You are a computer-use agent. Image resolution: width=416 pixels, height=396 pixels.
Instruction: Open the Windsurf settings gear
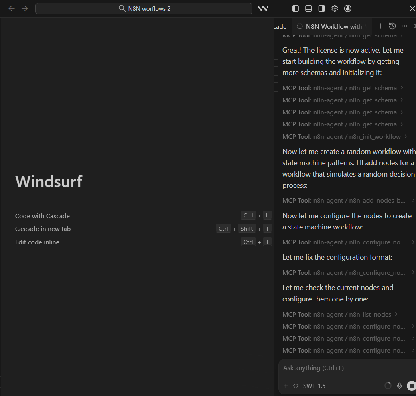coord(334,8)
